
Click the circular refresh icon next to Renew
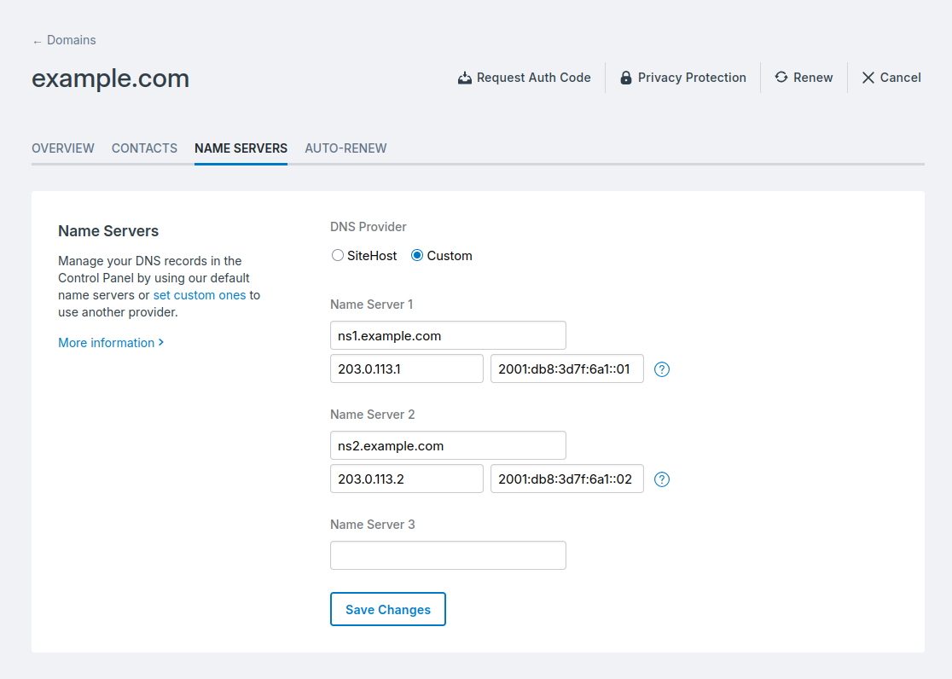[x=781, y=77]
